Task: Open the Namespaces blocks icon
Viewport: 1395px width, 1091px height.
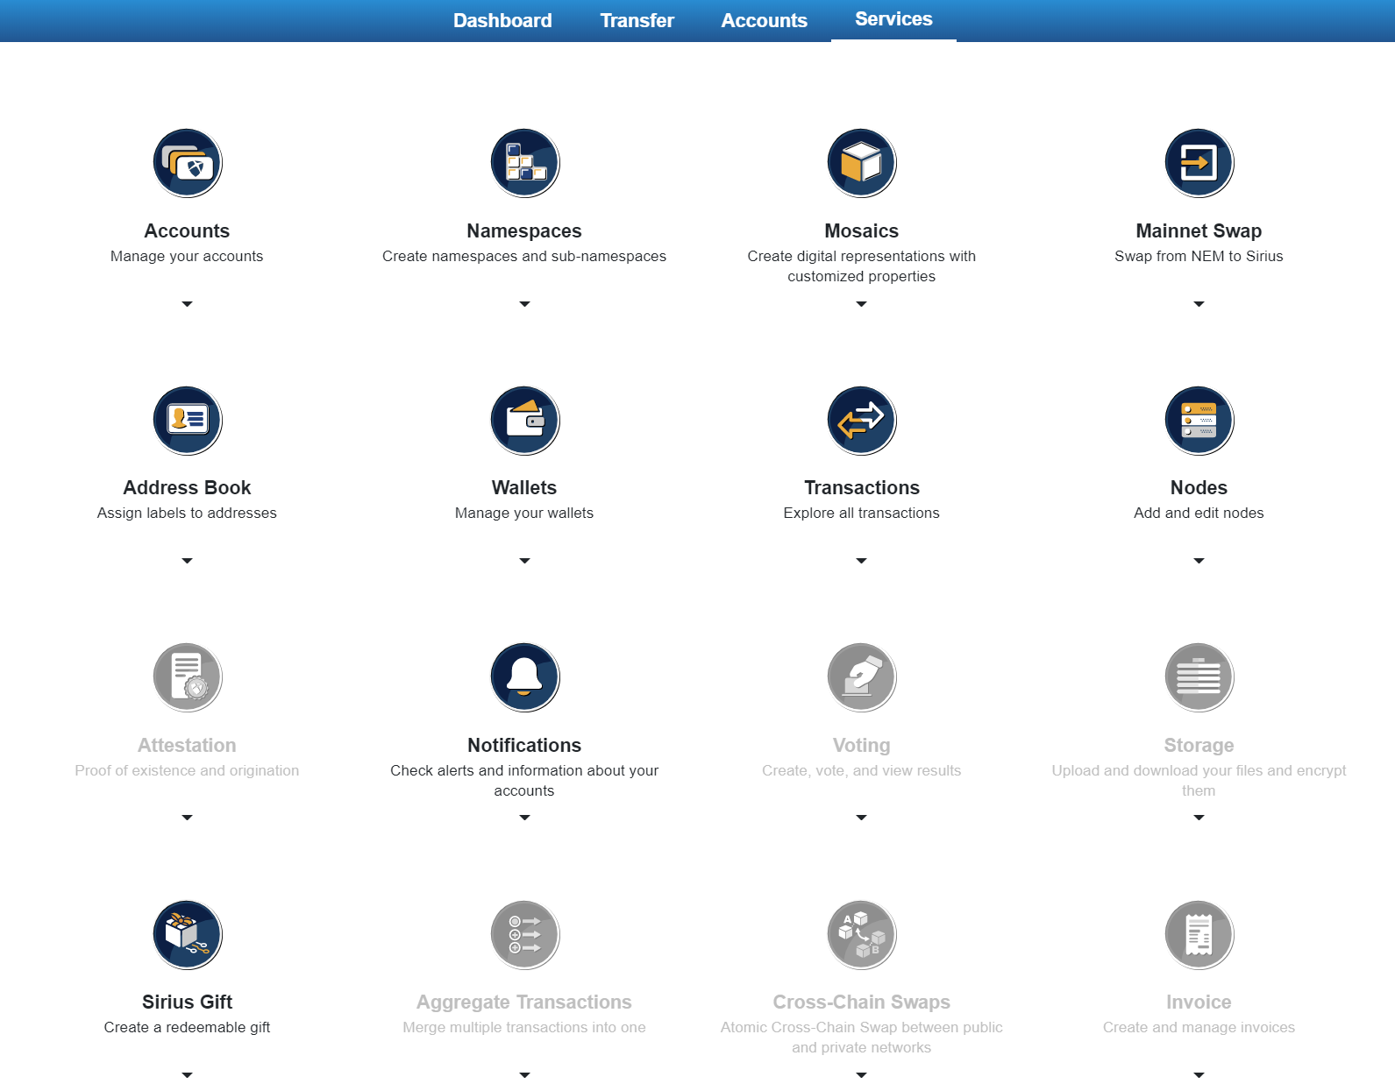Action: click(524, 163)
